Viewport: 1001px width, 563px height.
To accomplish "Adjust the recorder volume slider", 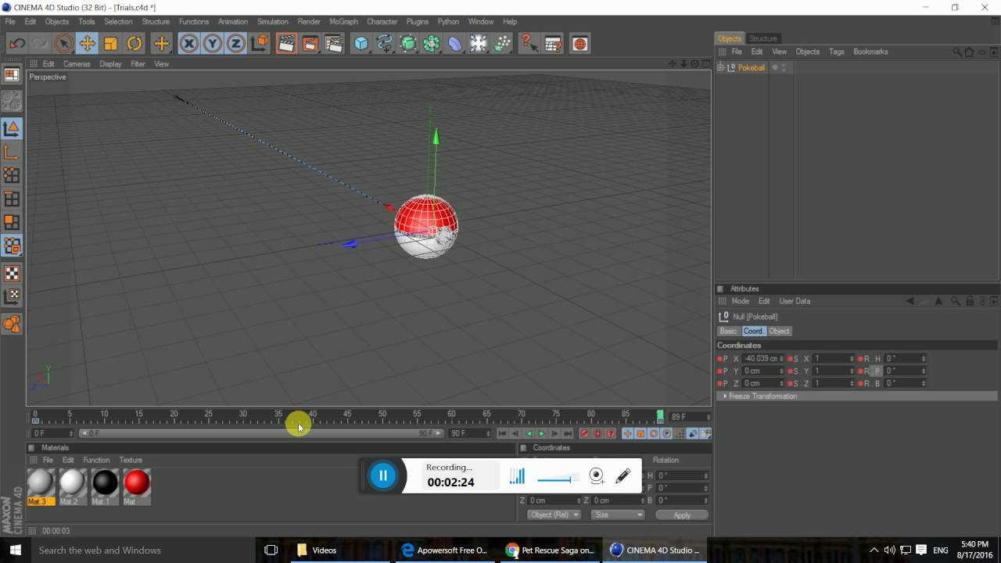I will click(x=558, y=478).
